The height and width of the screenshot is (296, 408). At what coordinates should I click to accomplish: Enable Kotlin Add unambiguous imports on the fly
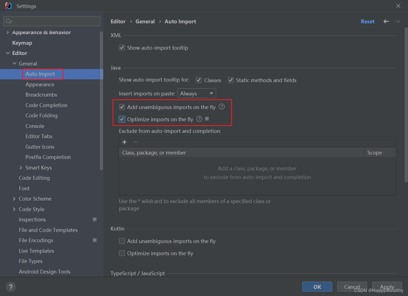click(x=122, y=241)
